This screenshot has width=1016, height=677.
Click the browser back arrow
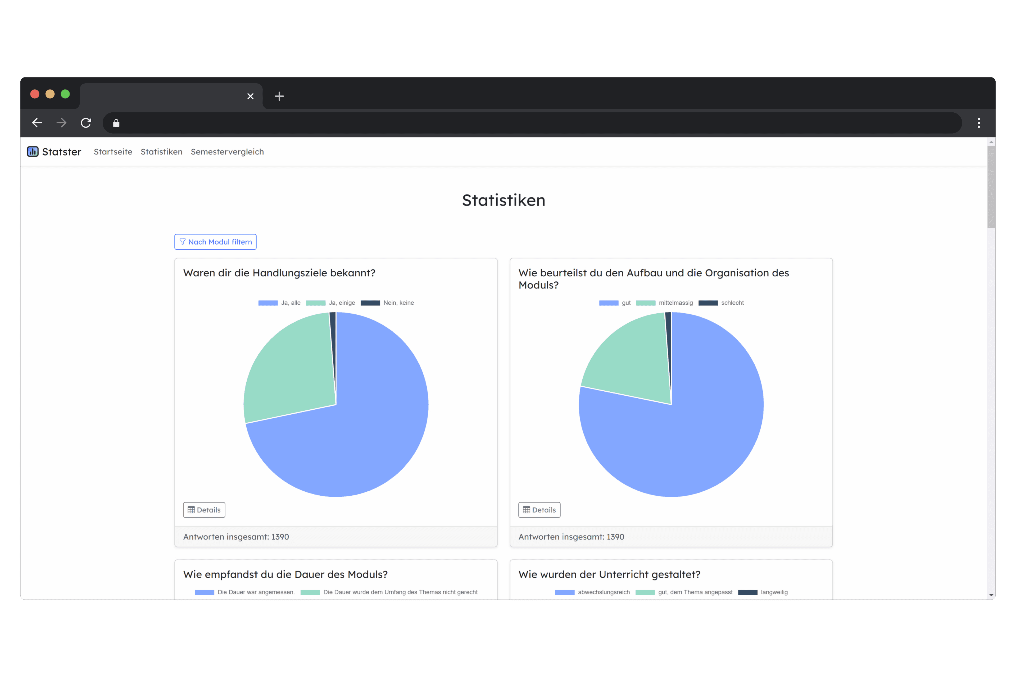[37, 123]
